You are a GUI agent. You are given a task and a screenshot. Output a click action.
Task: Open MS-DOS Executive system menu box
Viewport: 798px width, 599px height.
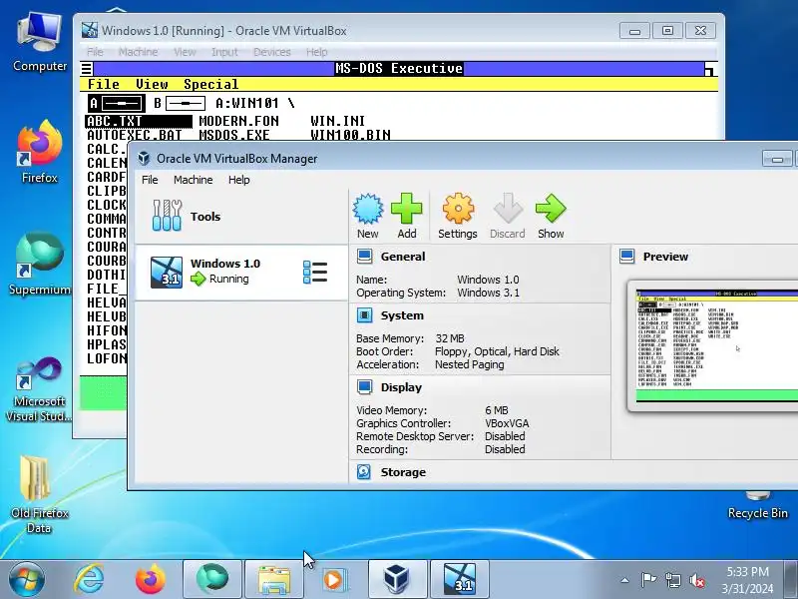point(87,68)
